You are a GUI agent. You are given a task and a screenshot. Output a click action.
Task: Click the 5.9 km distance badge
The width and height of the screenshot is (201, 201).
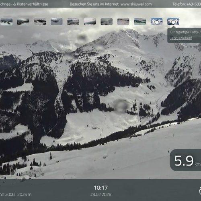185,160
